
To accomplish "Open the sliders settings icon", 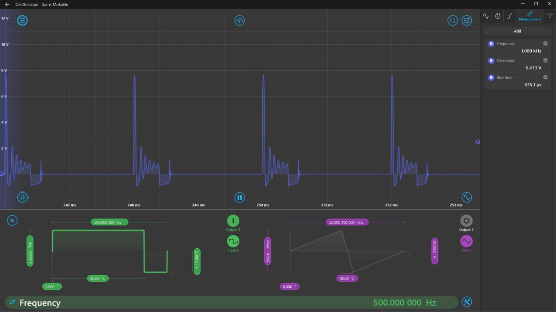I will coord(466,20).
